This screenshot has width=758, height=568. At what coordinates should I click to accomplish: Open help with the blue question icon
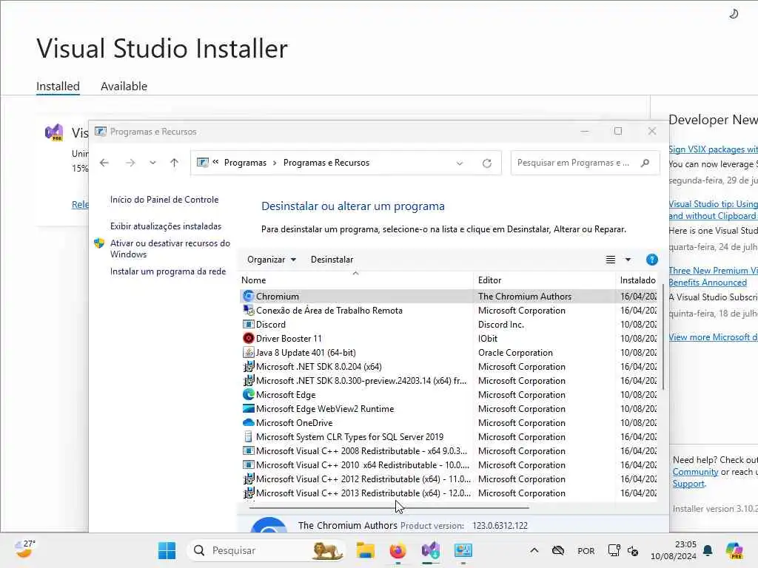coord(651,260)
